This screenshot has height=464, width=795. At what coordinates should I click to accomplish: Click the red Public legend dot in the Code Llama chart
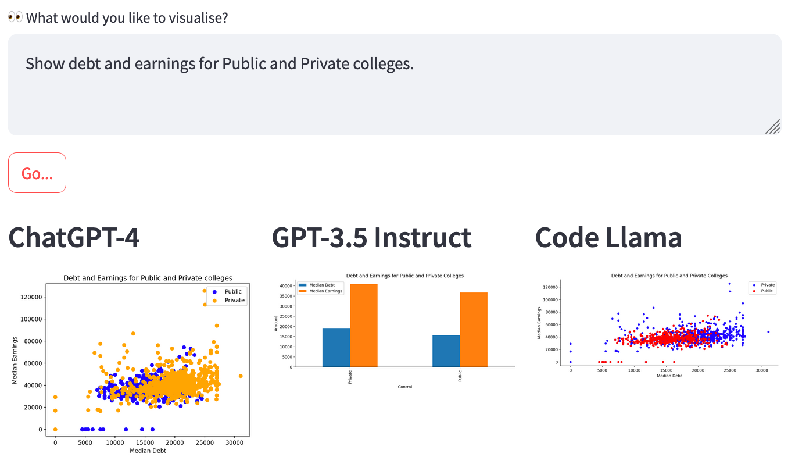click(x=754, y=291)
